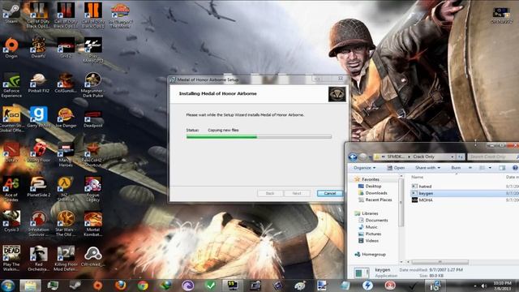The image size is (519, 292).
Task: Open the Share with dropdown
Action: [427, 168]
